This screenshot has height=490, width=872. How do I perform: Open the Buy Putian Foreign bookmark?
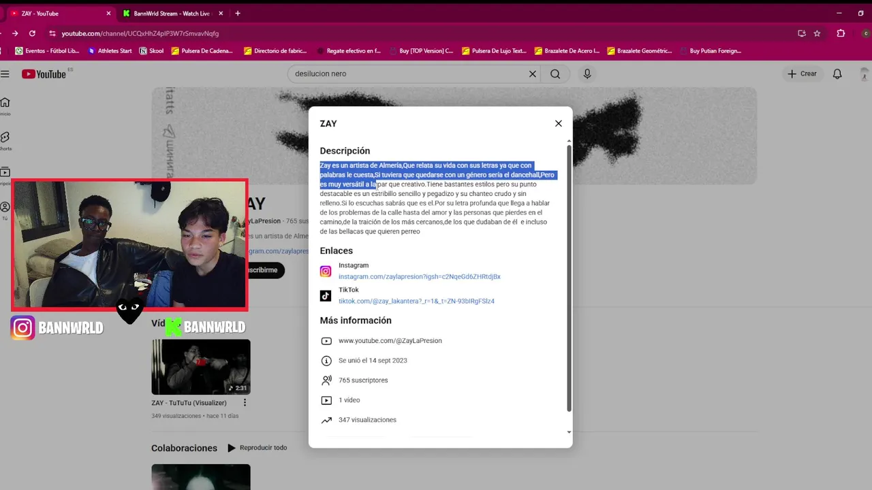coord(711,51)
